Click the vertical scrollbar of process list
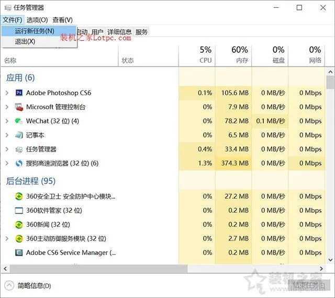 (330, 157)
